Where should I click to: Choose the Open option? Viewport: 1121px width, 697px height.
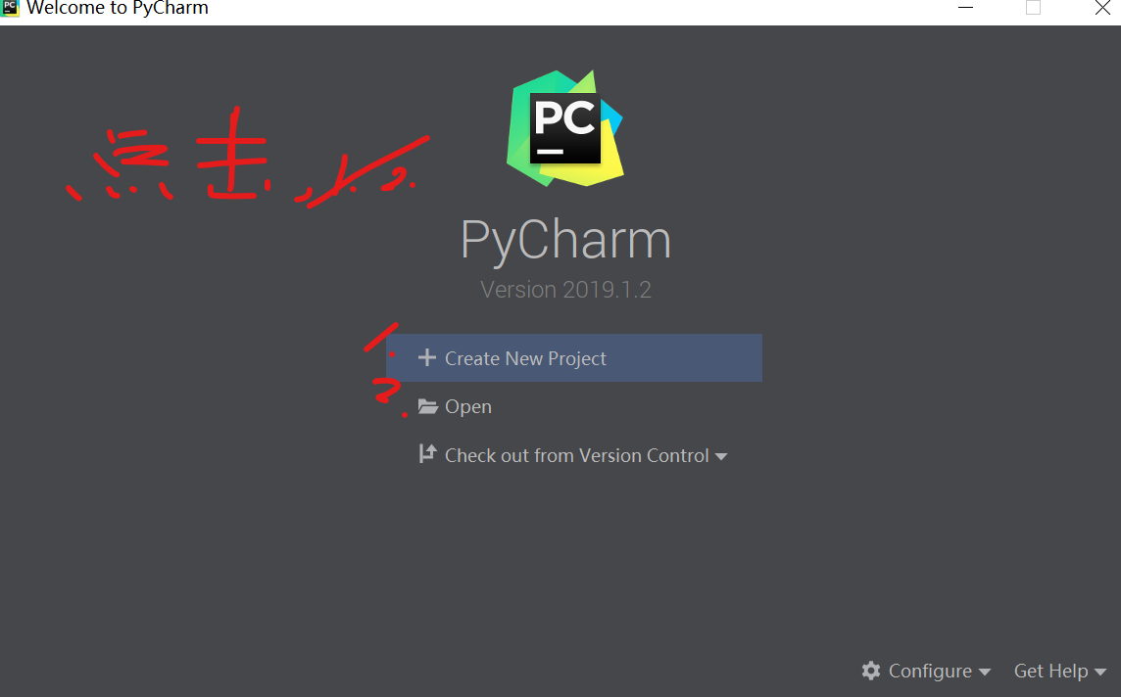pyautogui.click(x=468, y=406)
